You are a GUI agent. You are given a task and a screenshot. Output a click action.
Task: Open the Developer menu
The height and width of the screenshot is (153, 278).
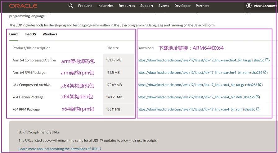(182, 6)
